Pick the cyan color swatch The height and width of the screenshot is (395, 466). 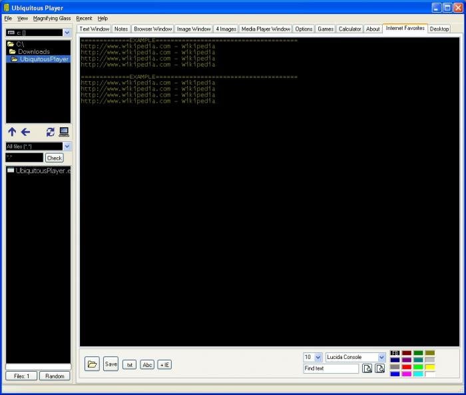pyautogui.click(x=418, y=374)
